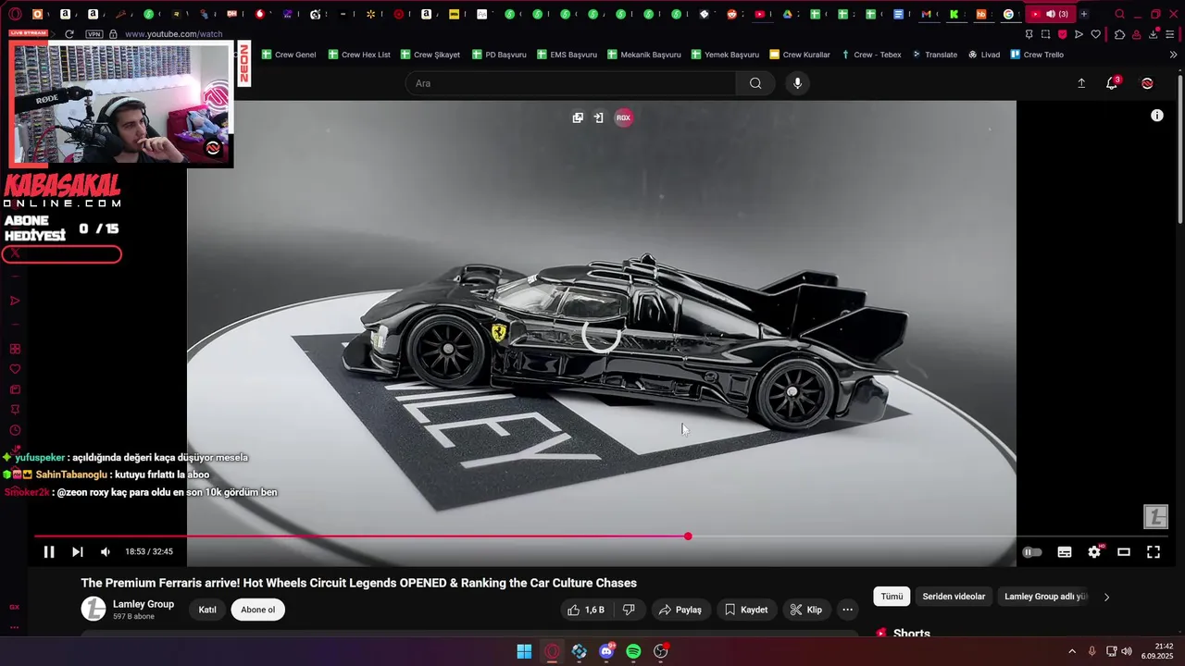Reload the page

69,34
